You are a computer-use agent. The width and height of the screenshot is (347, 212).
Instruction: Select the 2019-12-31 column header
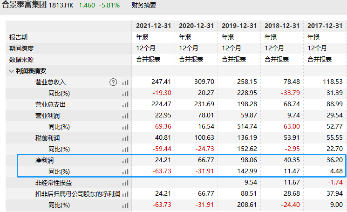click(239, 26)
